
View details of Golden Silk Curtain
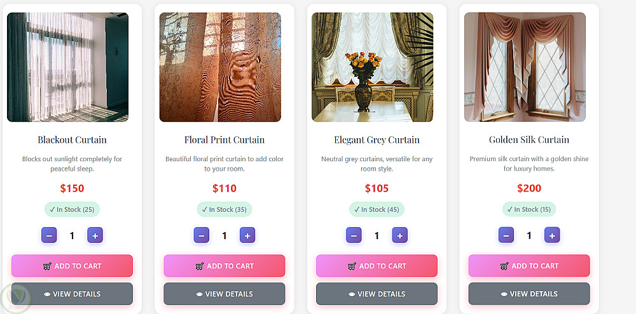[x=529, y=294]
